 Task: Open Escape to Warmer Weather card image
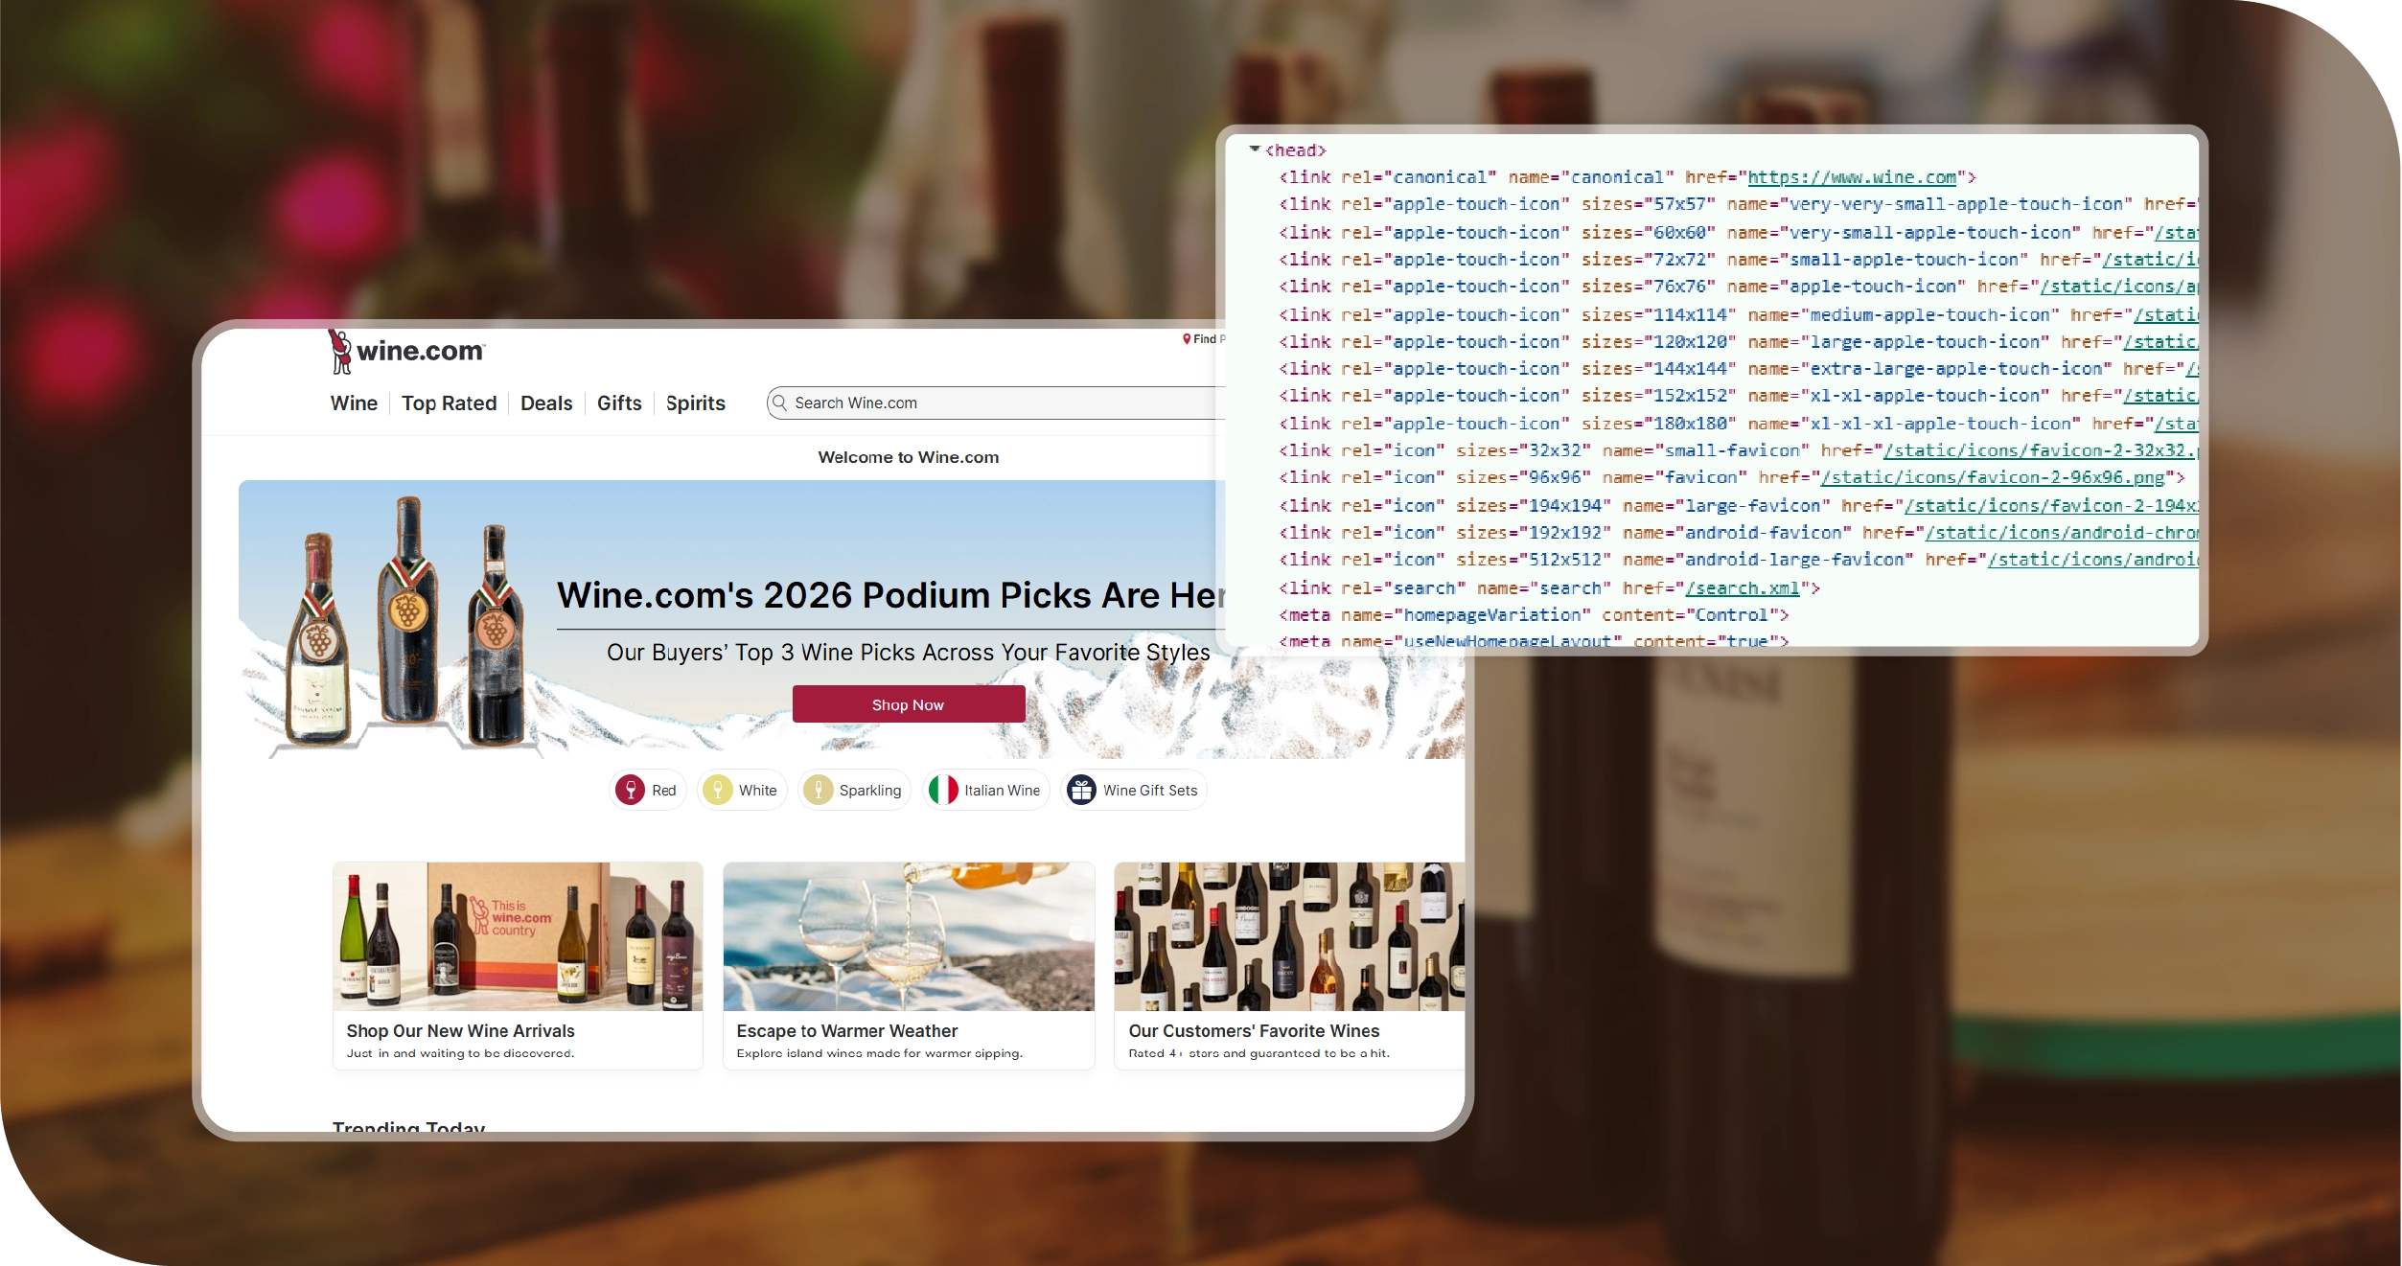[x=909, y=936]
